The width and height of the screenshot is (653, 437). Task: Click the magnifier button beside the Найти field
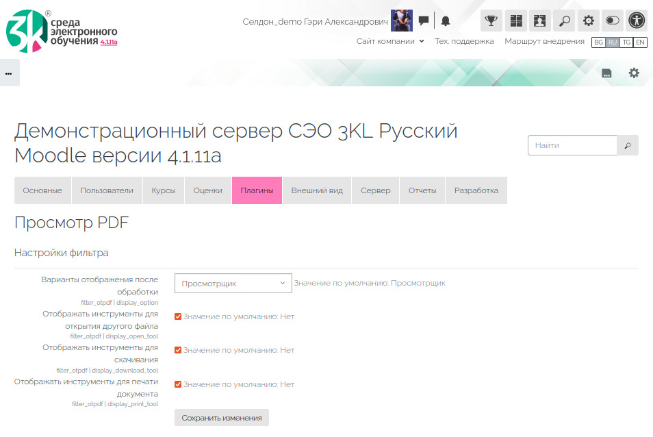point(628,145)
